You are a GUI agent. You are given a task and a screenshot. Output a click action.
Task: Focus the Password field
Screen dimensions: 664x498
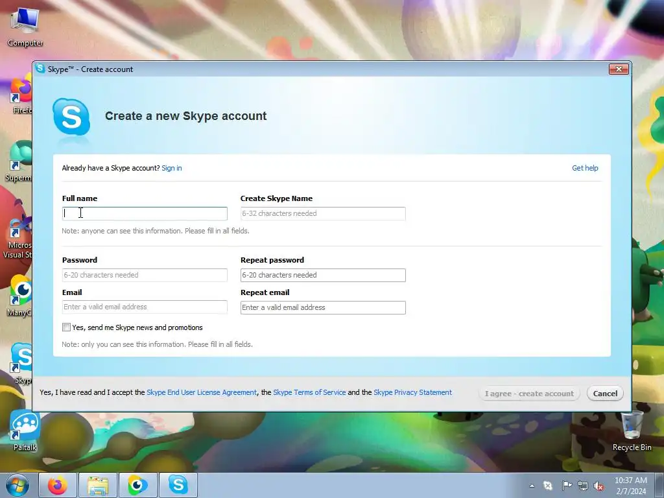click(x=145, y=275)
